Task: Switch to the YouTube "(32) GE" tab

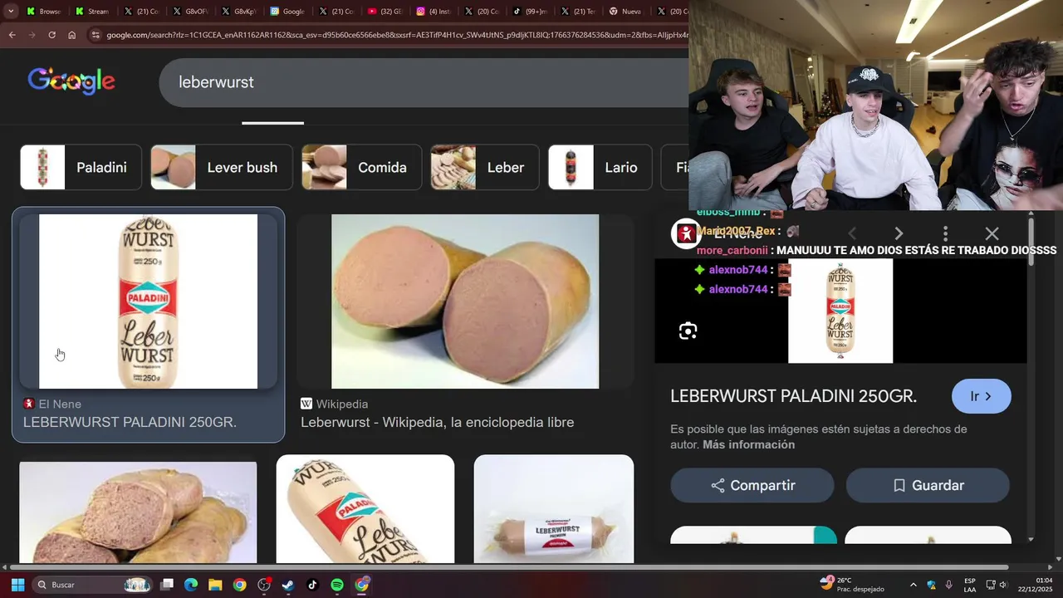Action: click(x=385, y=12)
